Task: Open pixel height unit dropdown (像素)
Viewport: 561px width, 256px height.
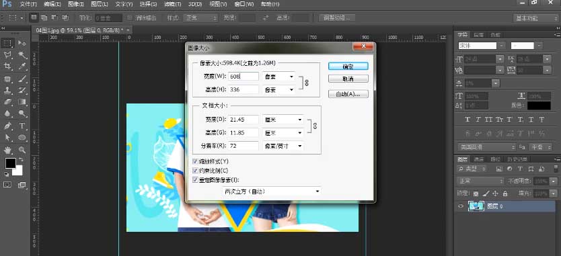Action: click(279, 90)
